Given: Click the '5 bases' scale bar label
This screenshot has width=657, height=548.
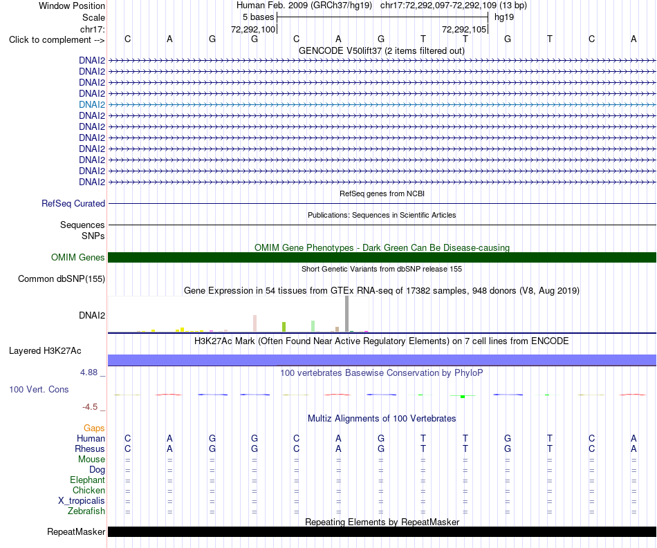Looking at the screenshot, I should coord(258,17).
